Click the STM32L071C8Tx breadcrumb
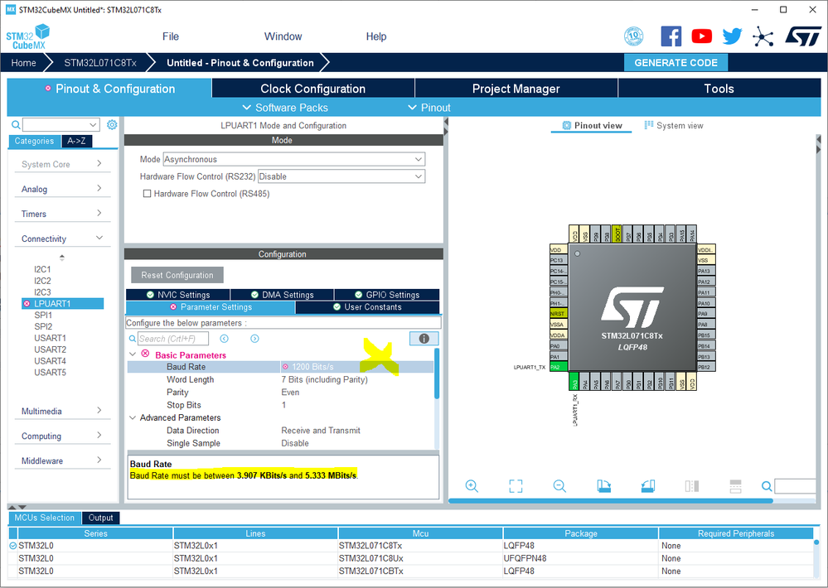Viewport: 828px width, 588px height. [x=100, y=63]
